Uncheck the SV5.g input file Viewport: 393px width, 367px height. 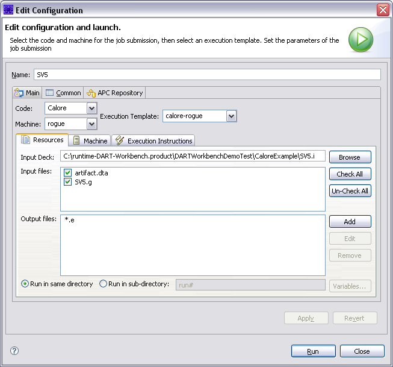coord(67,182)
